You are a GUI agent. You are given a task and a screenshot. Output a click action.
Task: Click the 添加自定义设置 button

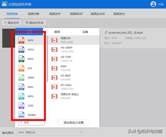74,122
